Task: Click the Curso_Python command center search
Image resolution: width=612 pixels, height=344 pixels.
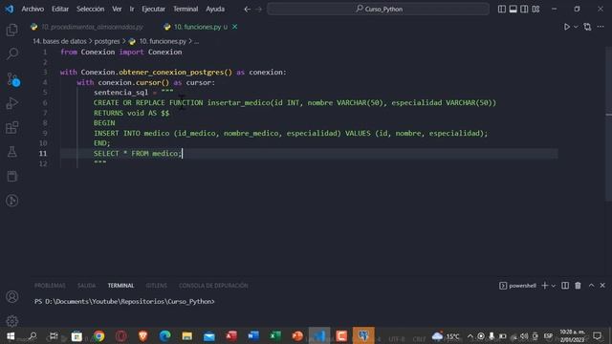Action: (x=379, y=9)
